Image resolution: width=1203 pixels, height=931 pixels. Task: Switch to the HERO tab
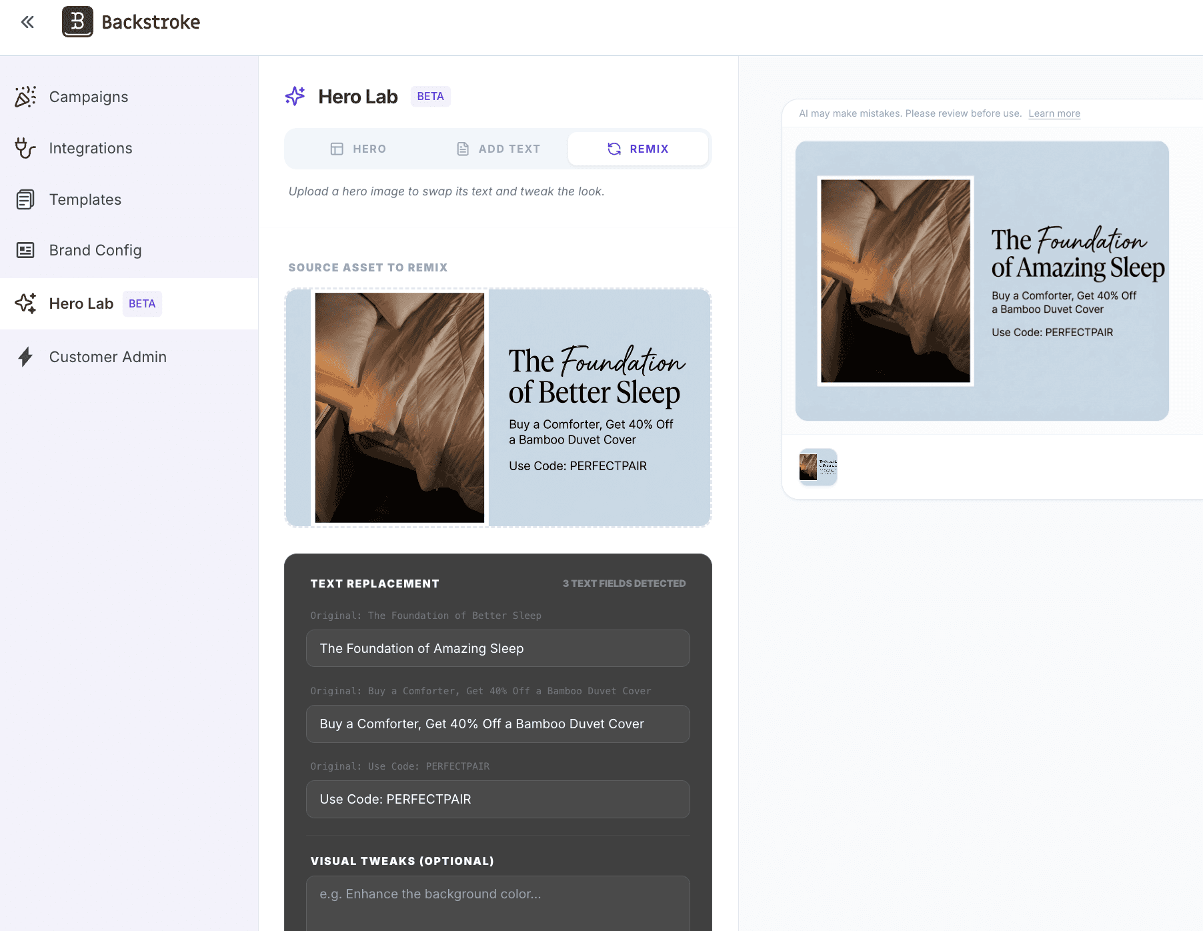pos(358,149)
